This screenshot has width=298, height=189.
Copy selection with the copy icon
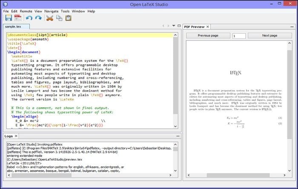59,18
